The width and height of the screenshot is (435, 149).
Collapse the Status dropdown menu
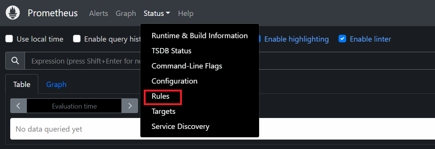[x=157, y=13]
